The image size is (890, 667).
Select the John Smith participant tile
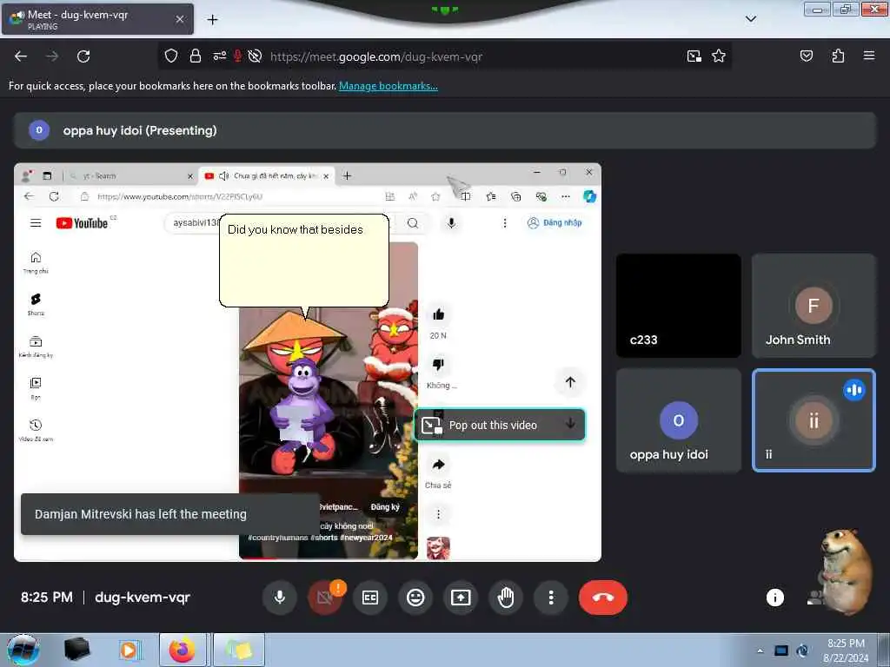(814, 305)
